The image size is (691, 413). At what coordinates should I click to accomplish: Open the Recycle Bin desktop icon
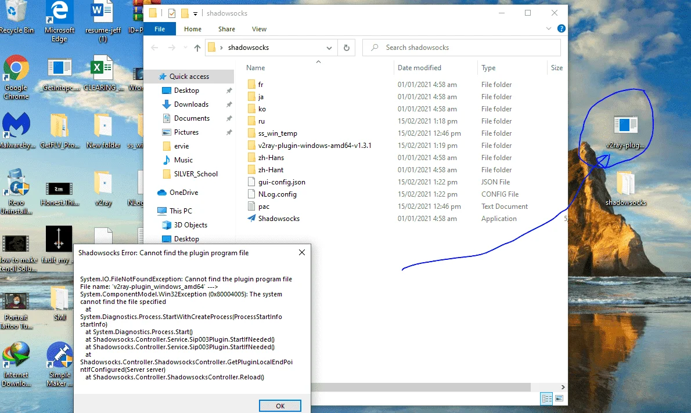16,17
